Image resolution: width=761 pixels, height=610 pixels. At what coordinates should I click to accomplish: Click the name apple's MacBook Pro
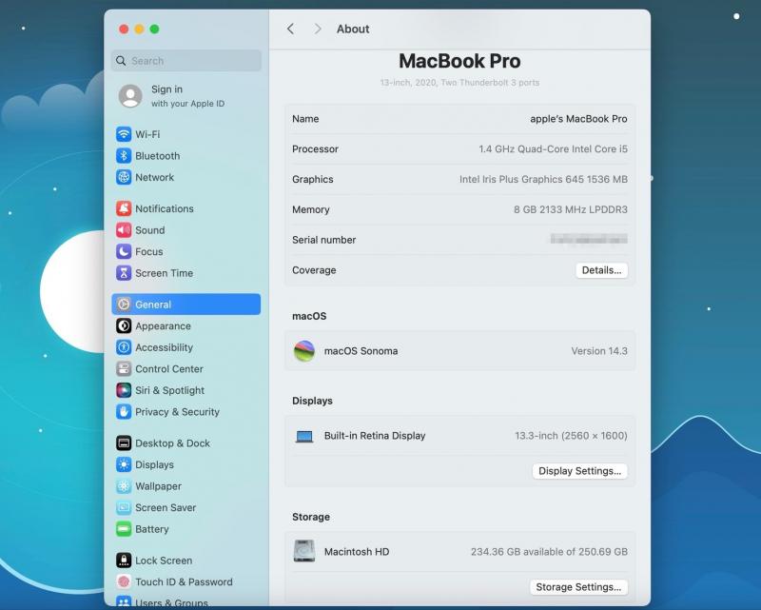(x=578, y=119)
